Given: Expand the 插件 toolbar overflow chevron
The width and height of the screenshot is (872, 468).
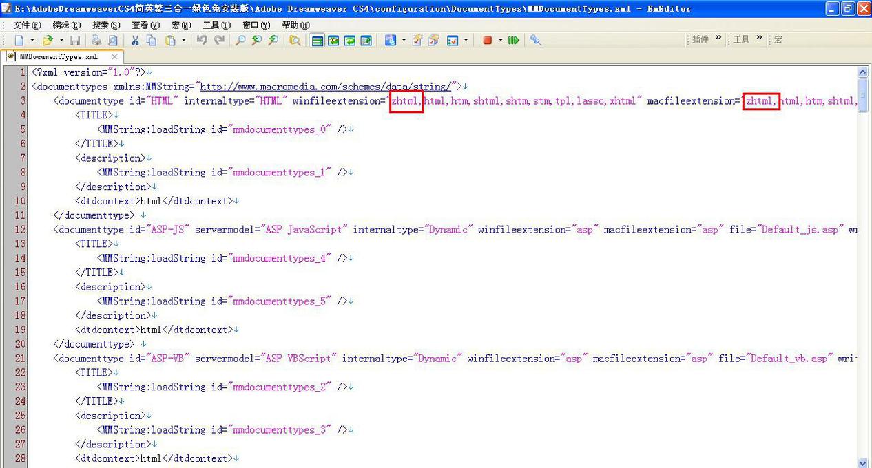Looking at the screenshot, I should click(x=718, y=39).
